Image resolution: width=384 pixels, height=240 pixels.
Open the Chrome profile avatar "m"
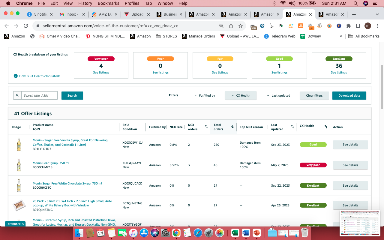tap(368, 26)
